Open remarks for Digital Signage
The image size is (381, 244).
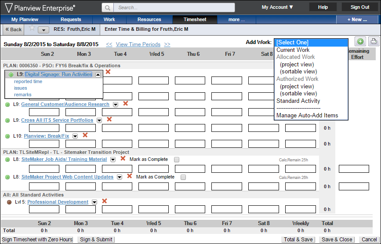point(22,95)
